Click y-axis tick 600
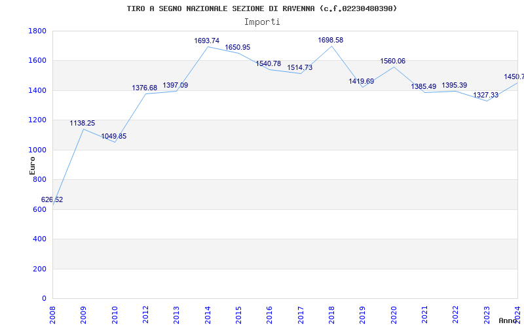Screen dimensions: 524x327 (39, 209)
